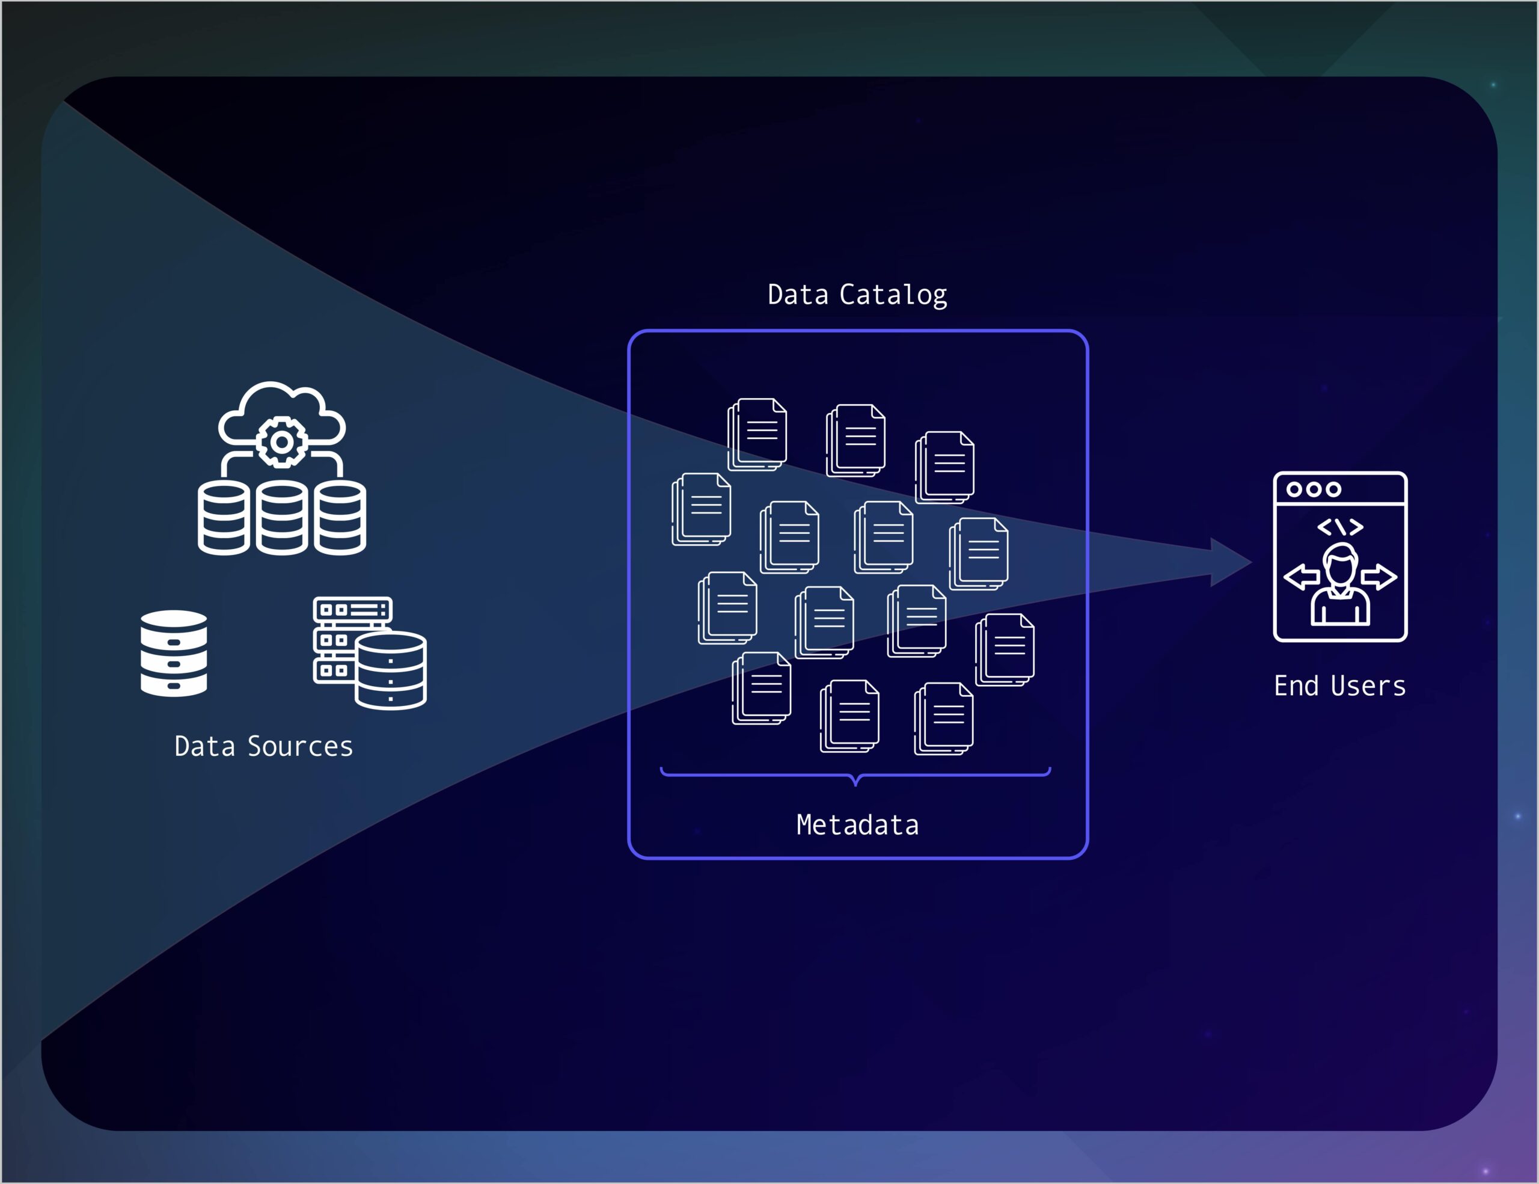Click the solid white database stack icon

tap(173, 653)
